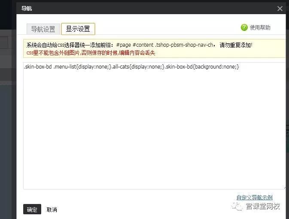Click the .all-cats selector in the code
This screenshot has height=219, width=289.
point(120,66)
